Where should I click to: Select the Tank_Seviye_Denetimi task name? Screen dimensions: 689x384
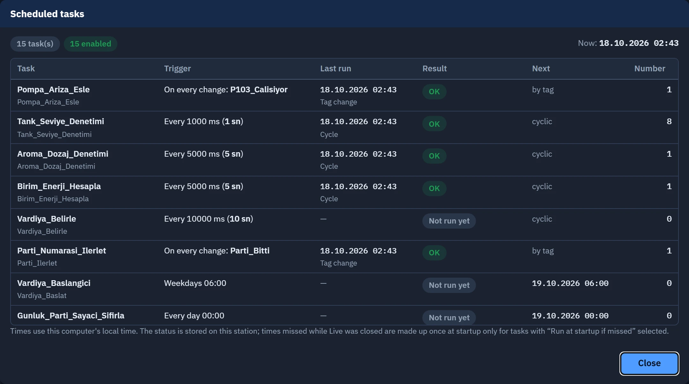coord(61,121)
